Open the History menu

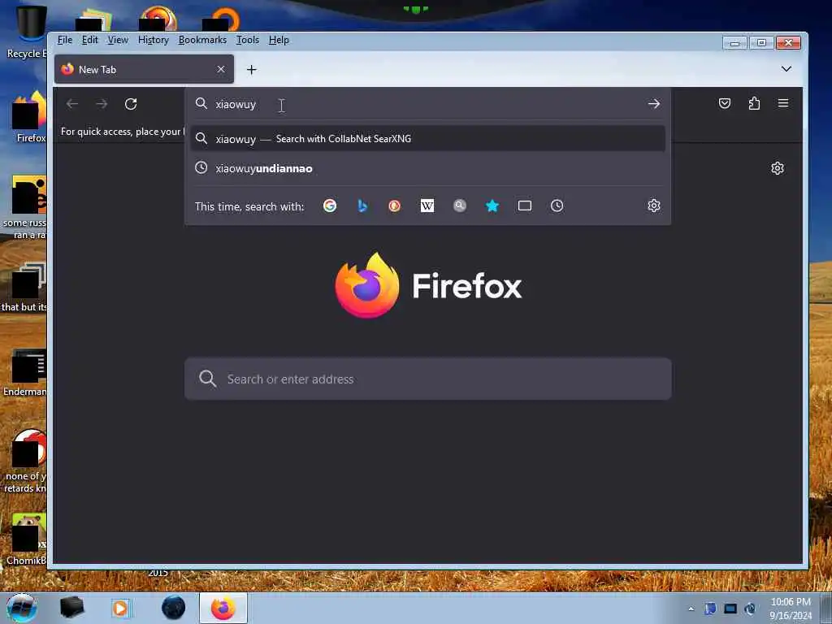(x=154, y=40)
